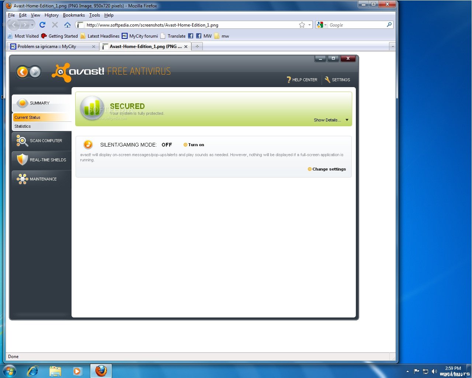The height and width of the screenshot is (378, 472).
Task: Bookmark this page with the star icon
Action: pos(302,25)
